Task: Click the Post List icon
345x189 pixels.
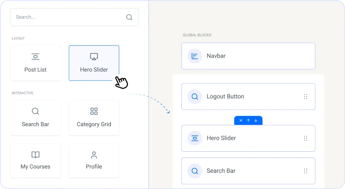Action: pyautogui.click(x=35, y=56)
